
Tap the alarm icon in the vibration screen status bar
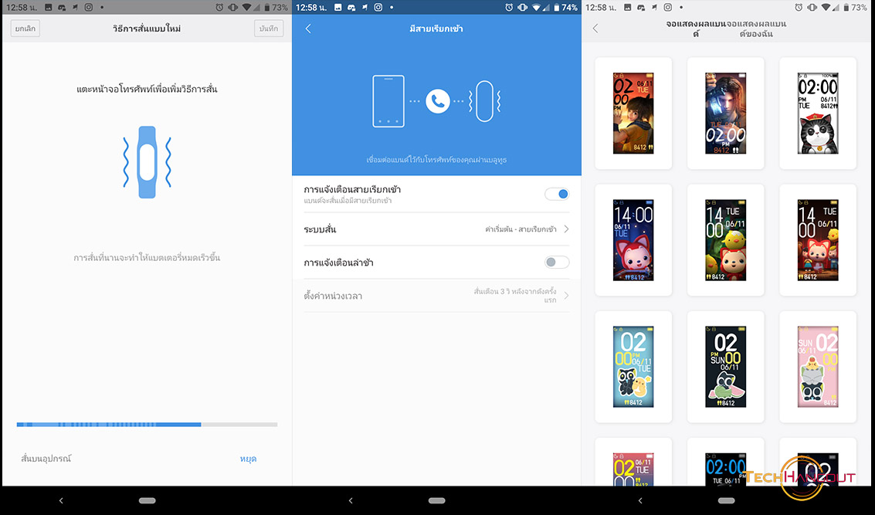pos(219,7)
